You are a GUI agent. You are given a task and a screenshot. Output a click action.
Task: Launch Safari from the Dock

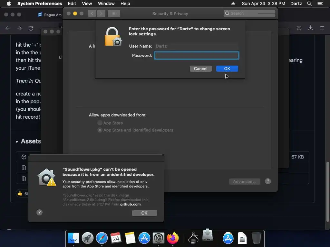[x=102, y=238]
